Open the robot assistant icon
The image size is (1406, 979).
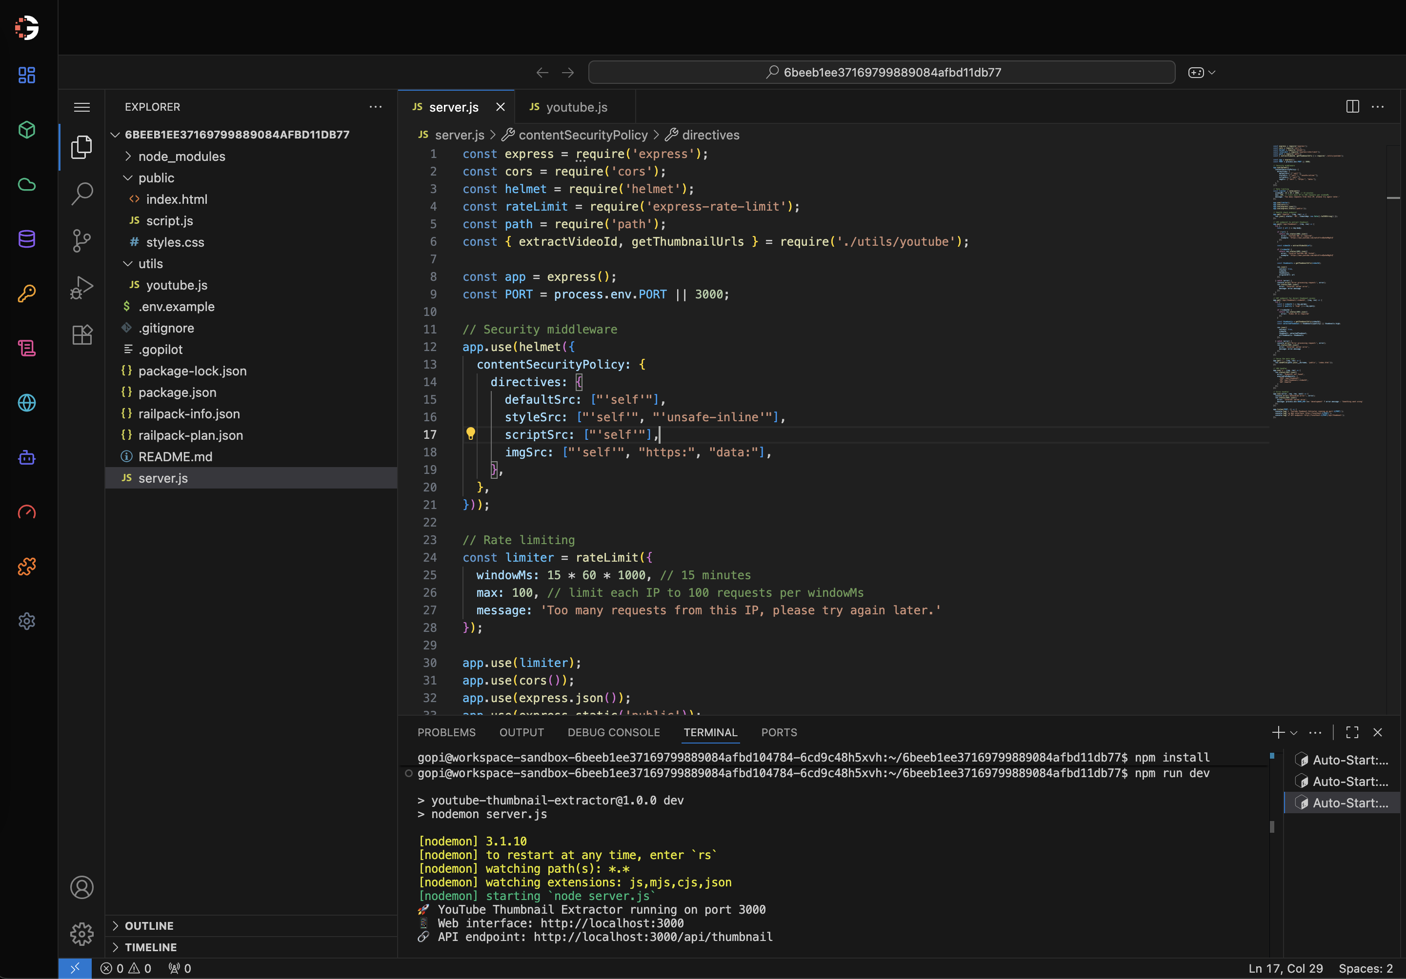(x=27, y=458)
